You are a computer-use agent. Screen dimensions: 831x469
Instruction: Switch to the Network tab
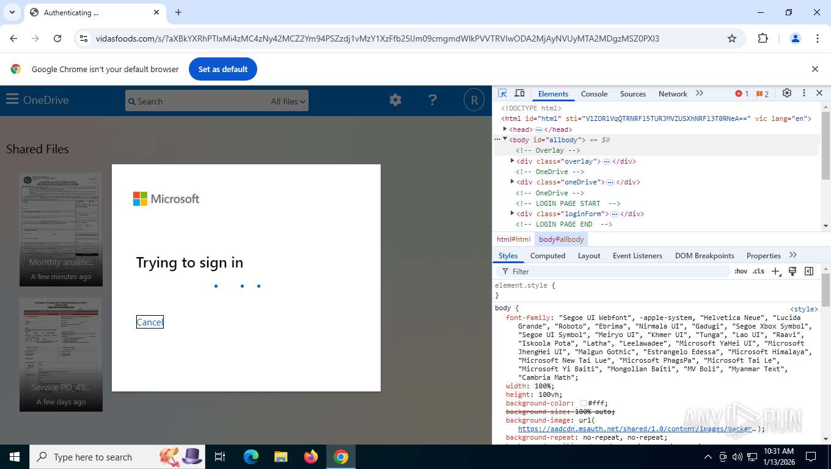tap(673, 93)
